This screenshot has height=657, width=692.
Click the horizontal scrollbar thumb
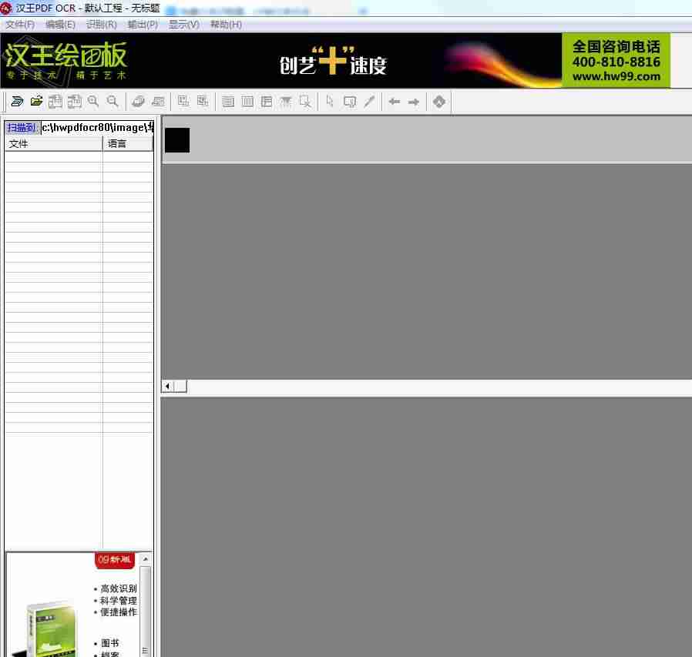tap(180, 387)
